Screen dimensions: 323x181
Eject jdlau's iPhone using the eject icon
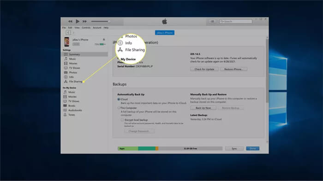pyautogui.click(x=104, y=40)
